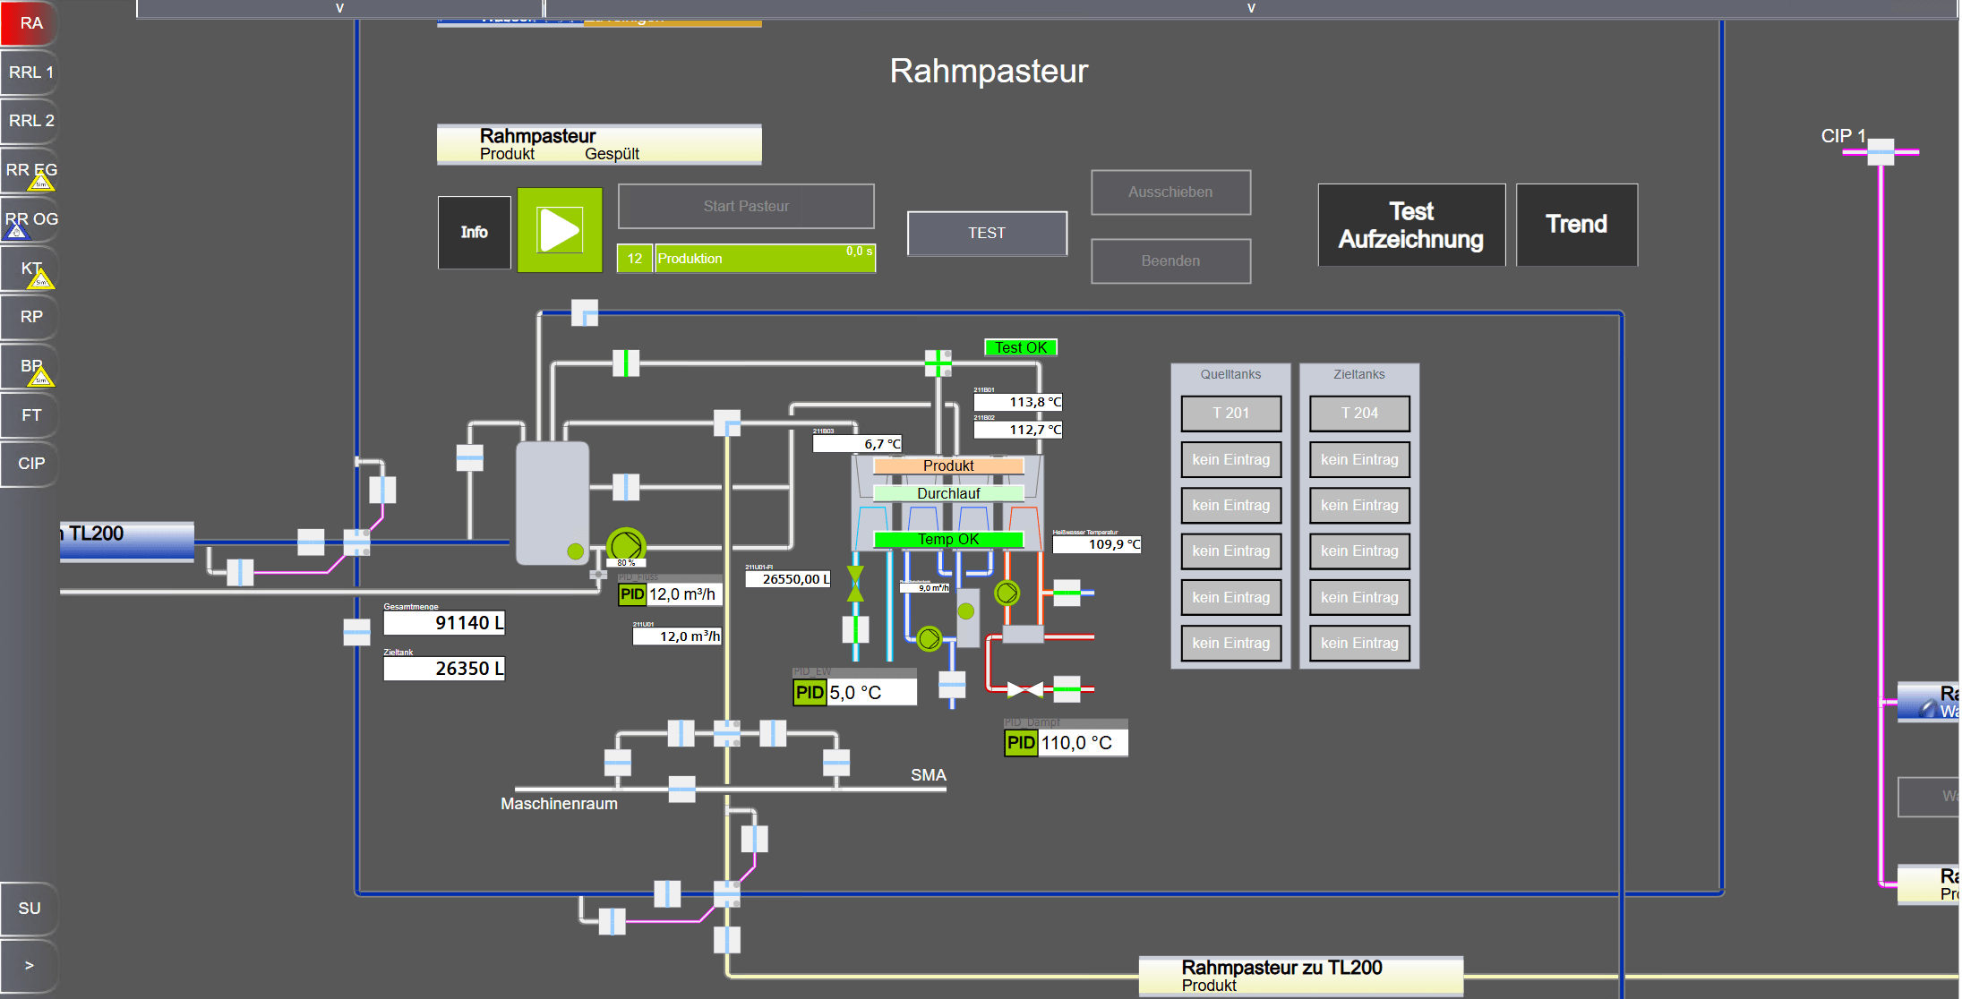
Task: Switch to the RRL 2 sidebar tab
Action: 30,121
